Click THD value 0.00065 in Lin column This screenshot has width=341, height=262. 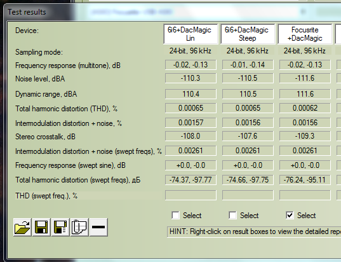(191, 108)
